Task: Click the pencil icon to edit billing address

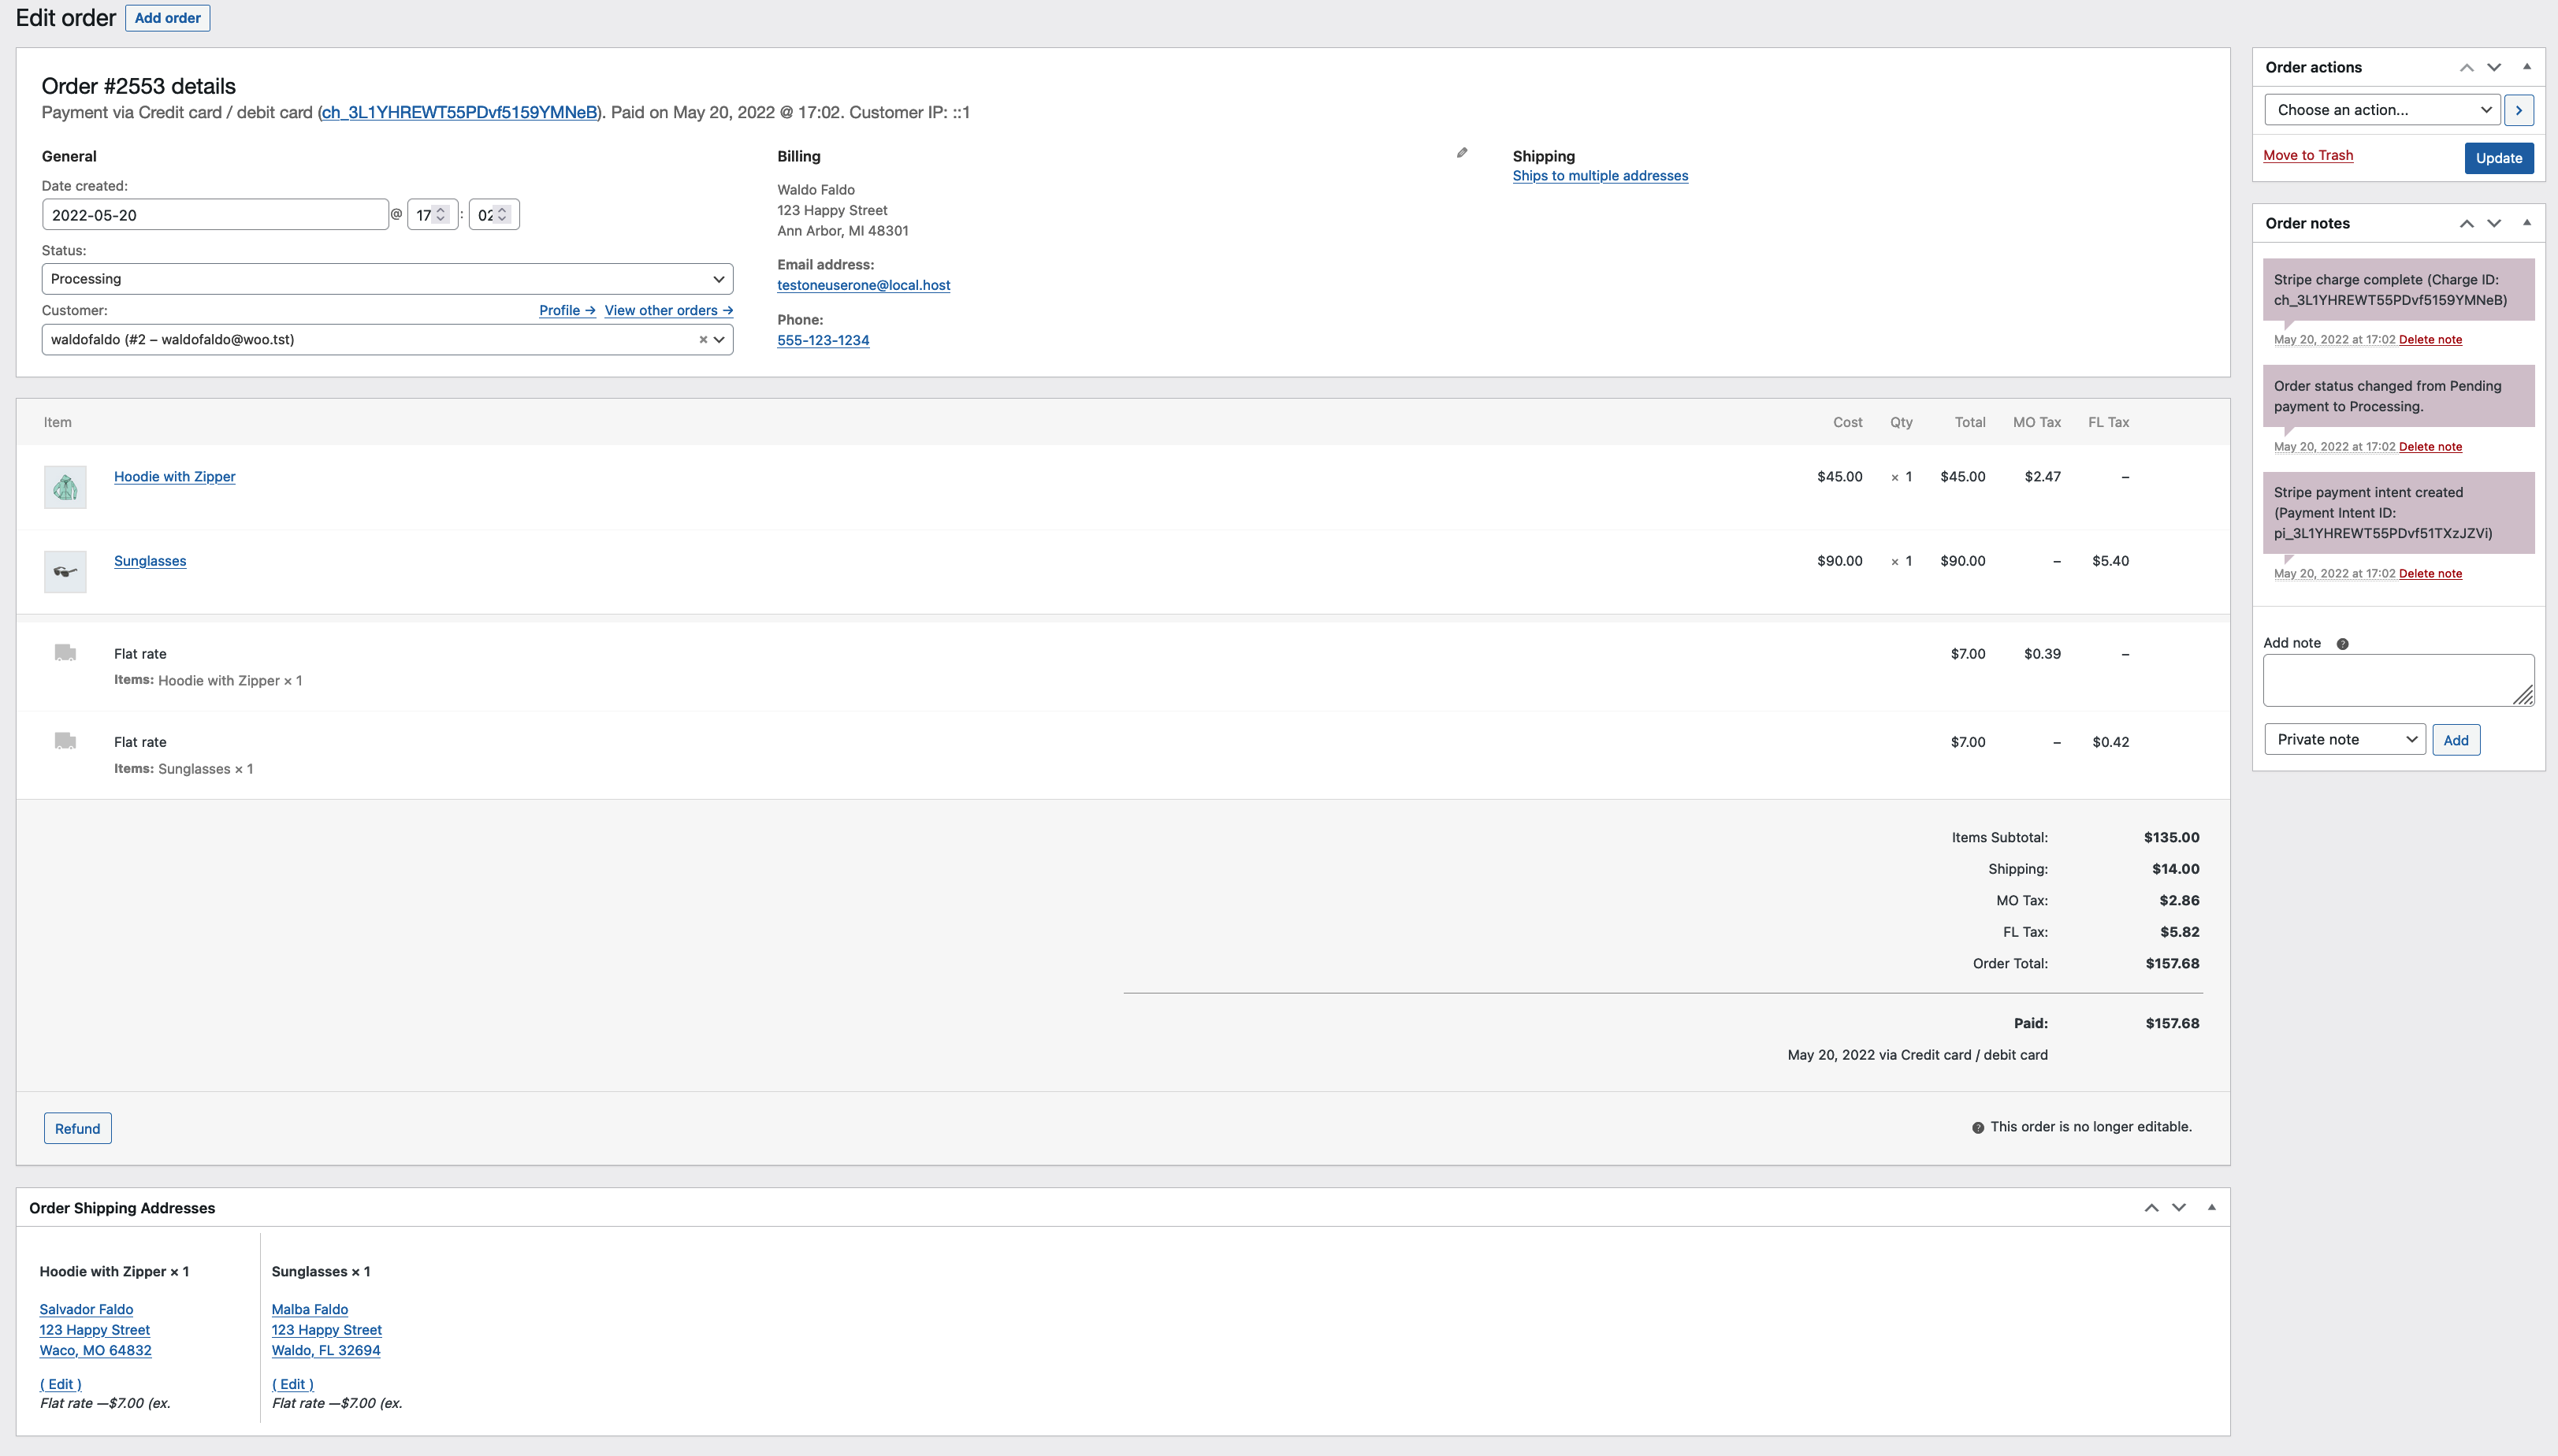Action: 1462,152
